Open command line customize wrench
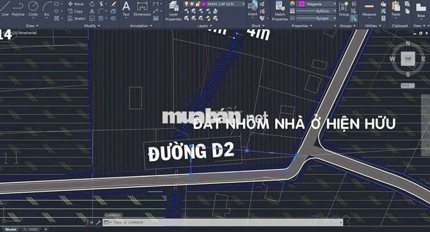The height and width of the screenshot is (232, 430). 98,222
